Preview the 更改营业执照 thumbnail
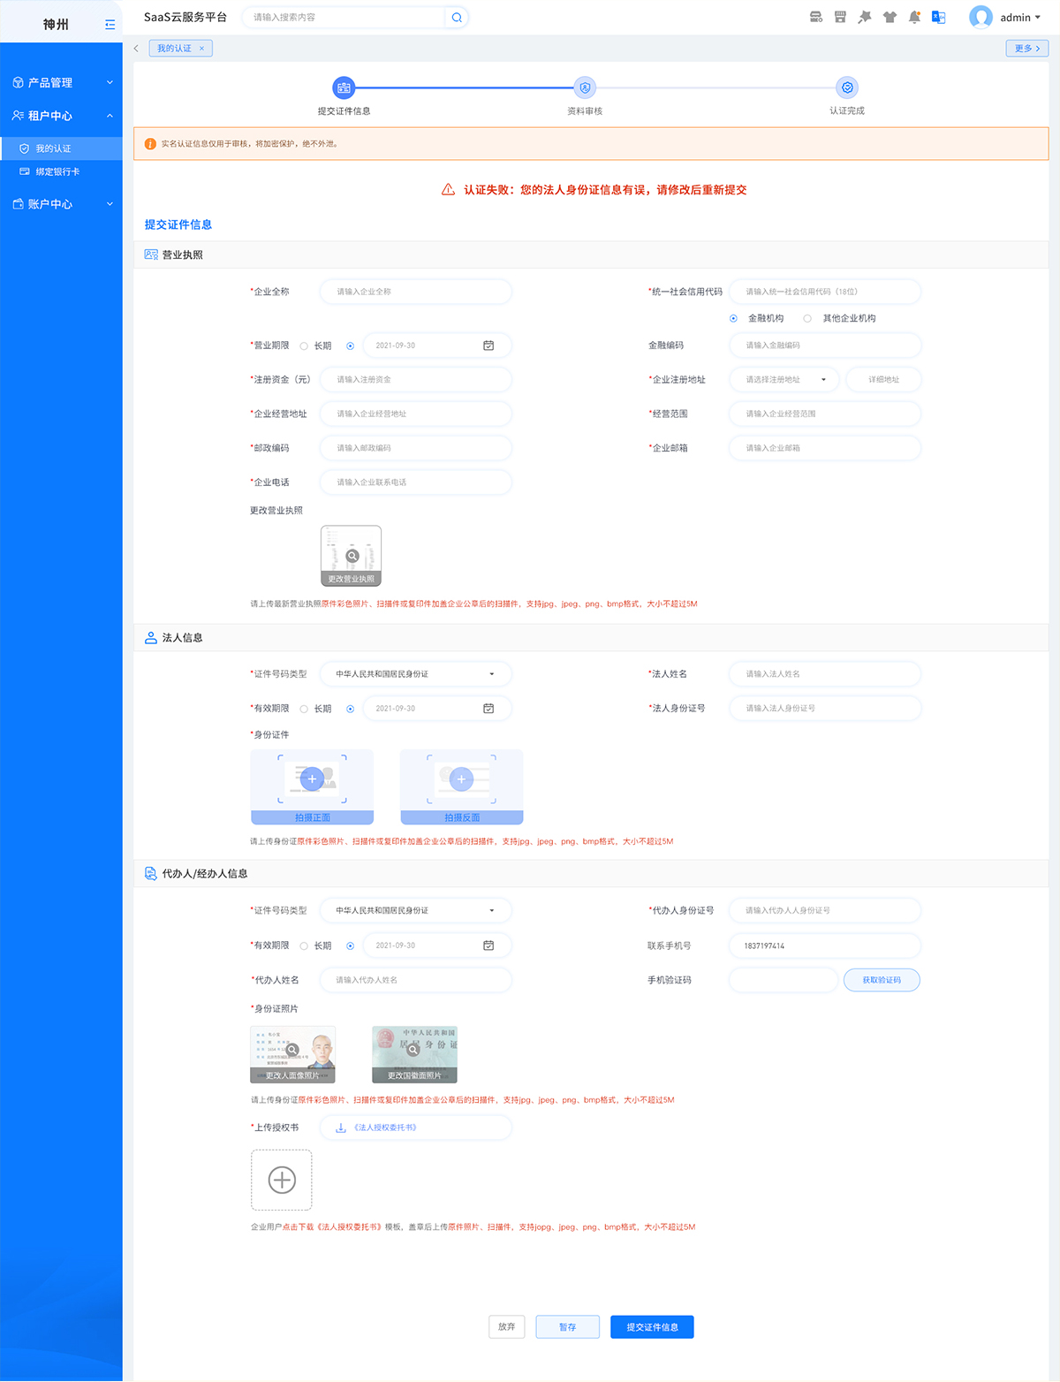 pos(352,556)
